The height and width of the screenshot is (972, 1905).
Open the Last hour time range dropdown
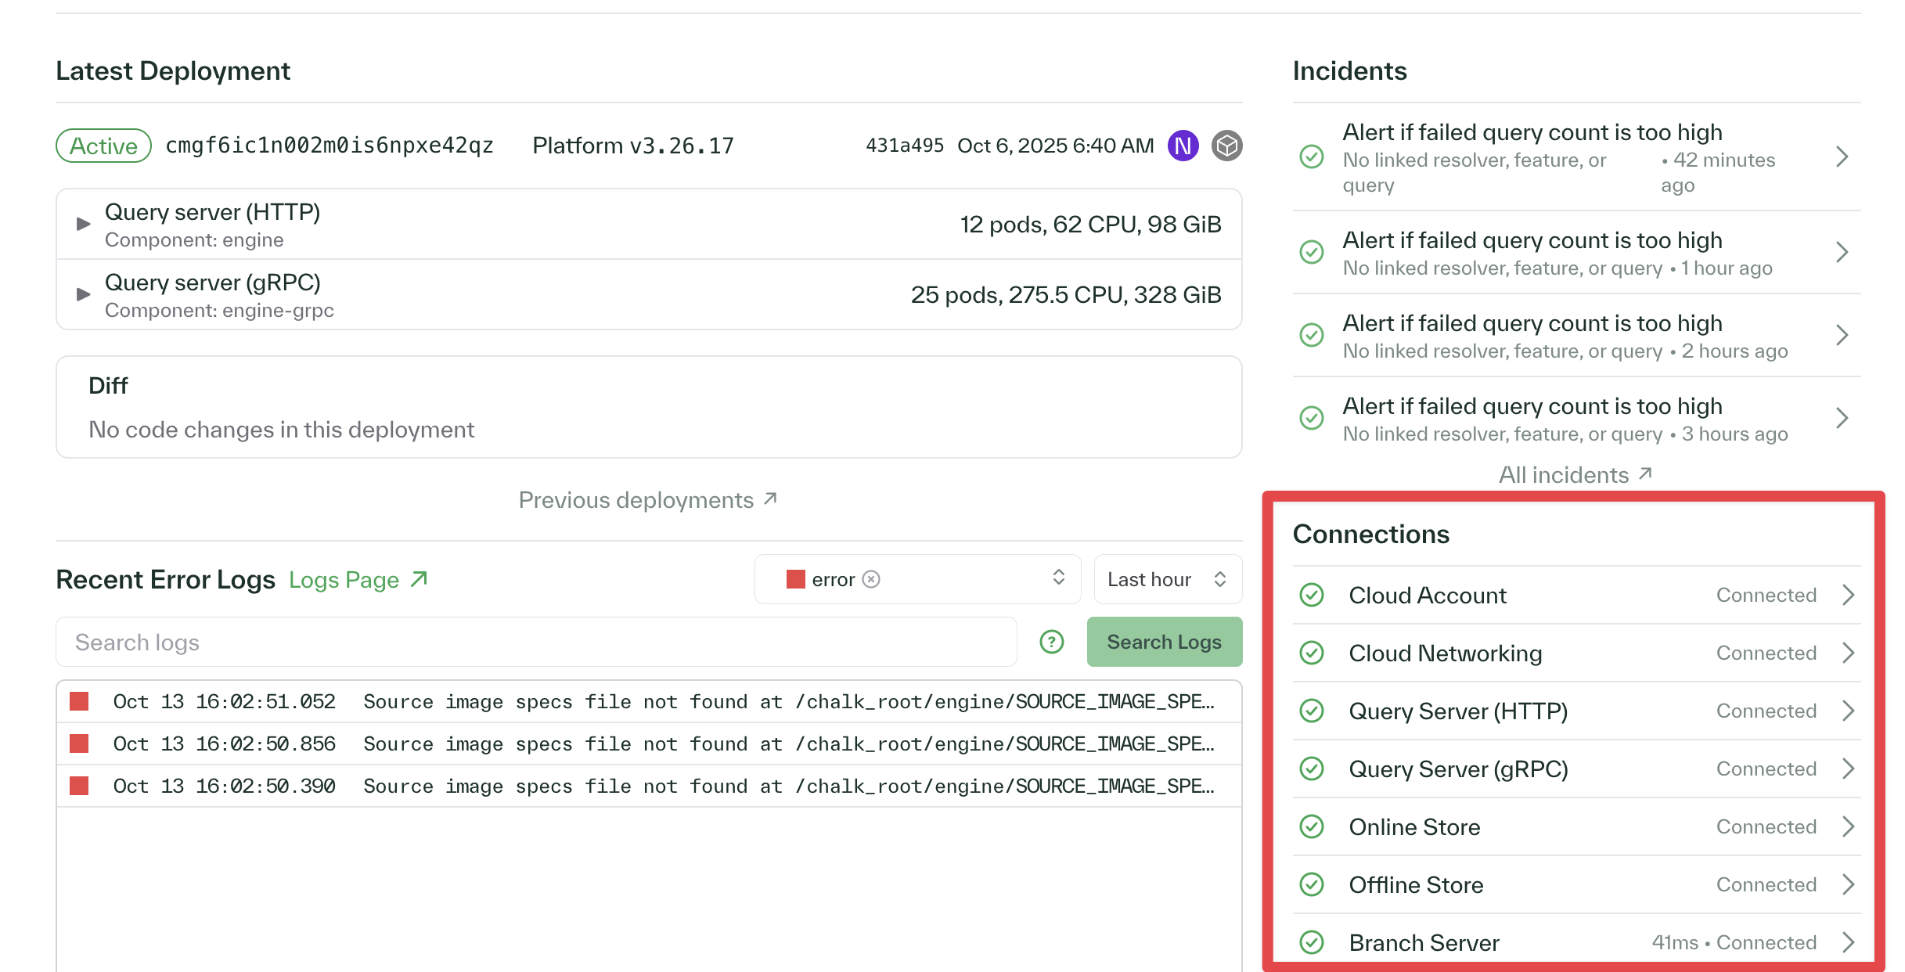(x=1167, y=579)
